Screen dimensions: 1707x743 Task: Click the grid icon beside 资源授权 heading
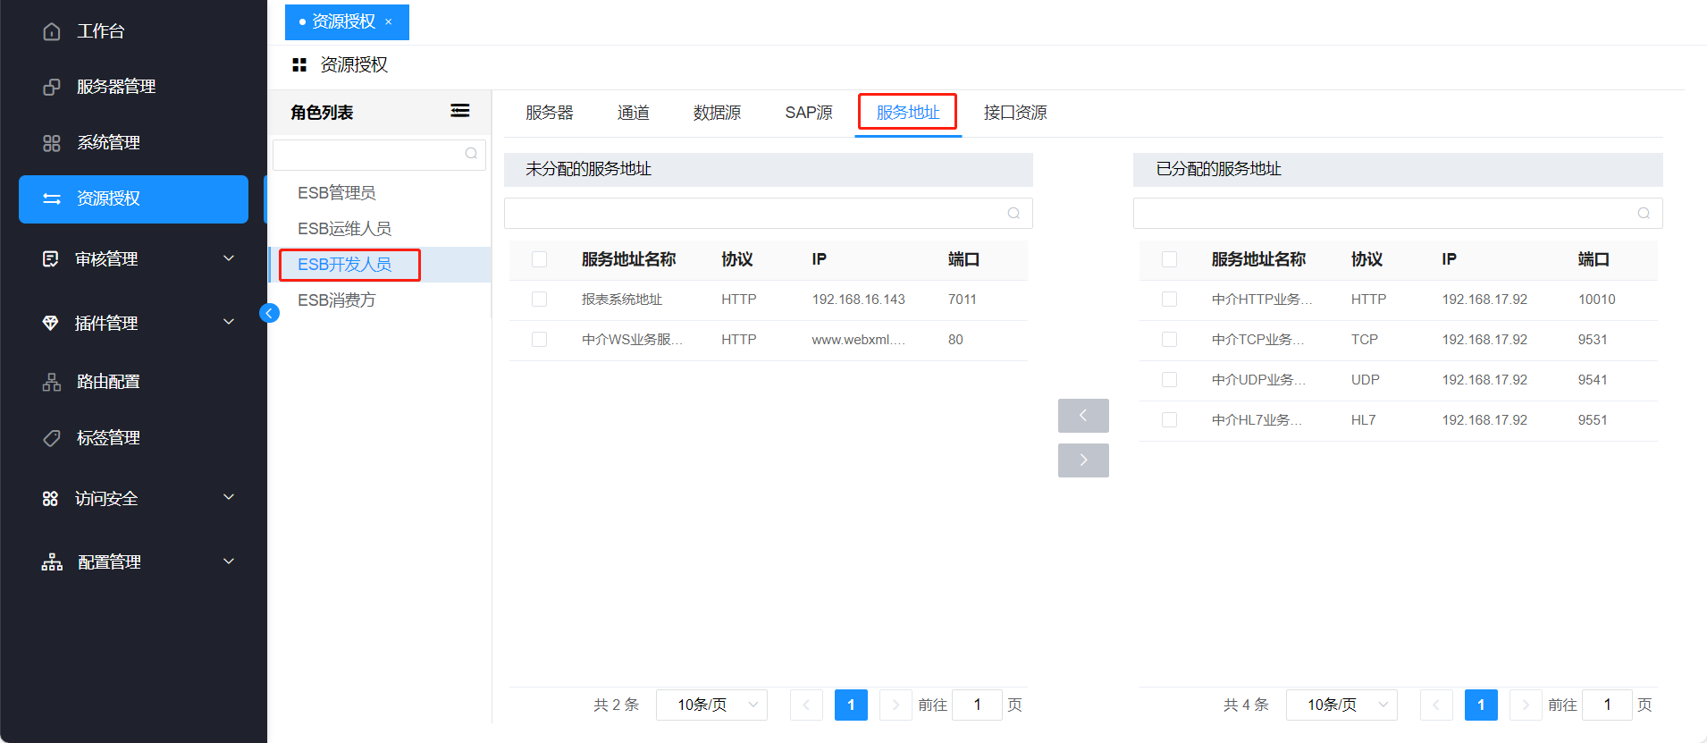point(299,64)
